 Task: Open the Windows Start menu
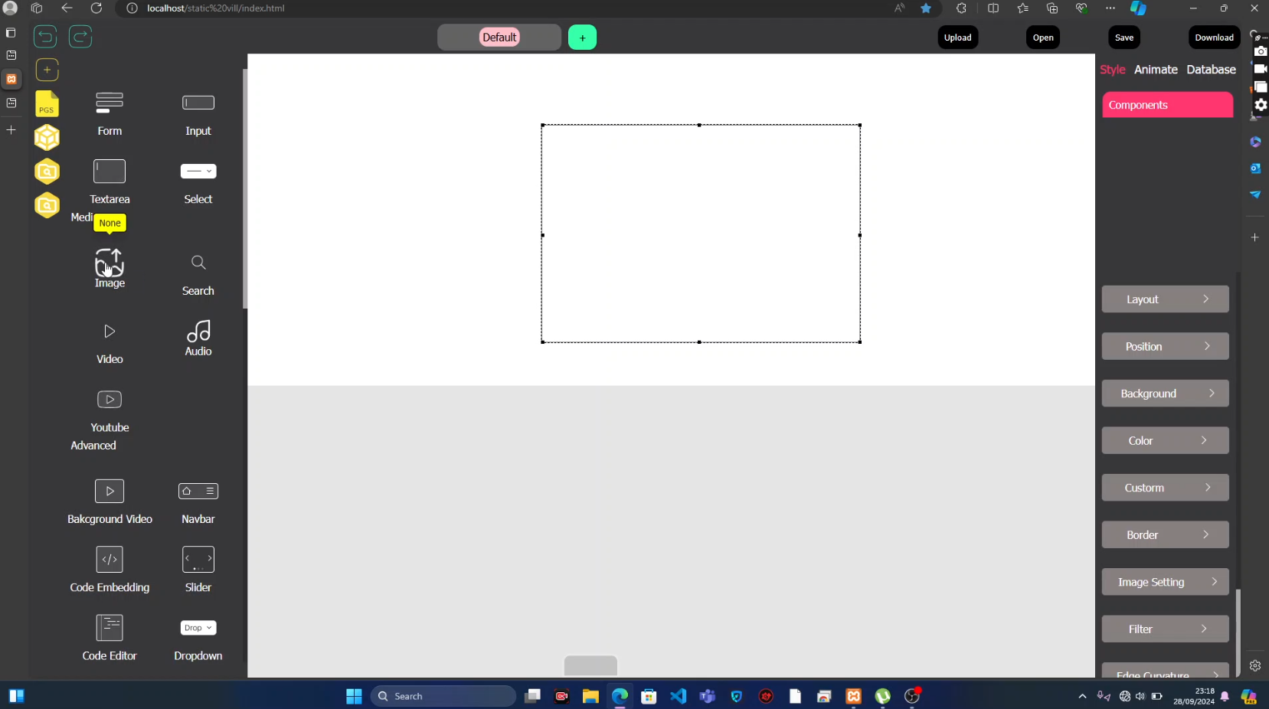click(354, 696)
